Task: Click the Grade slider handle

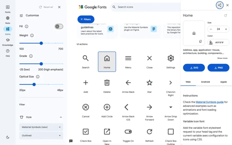Action: (41, 64)
